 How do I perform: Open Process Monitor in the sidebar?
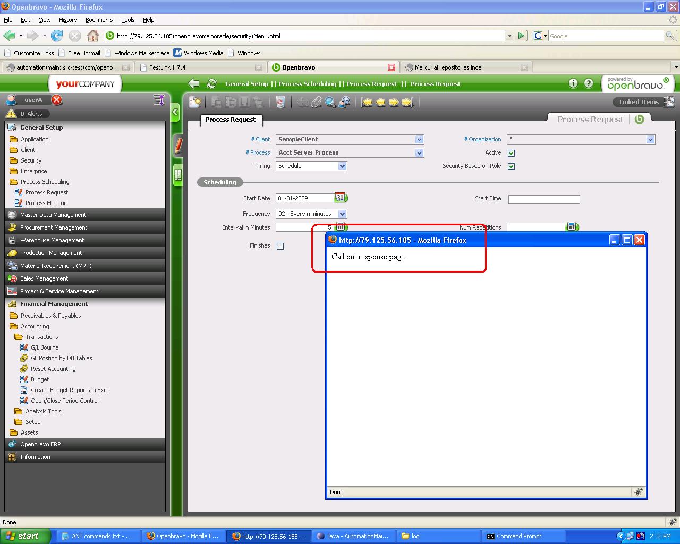46,203
